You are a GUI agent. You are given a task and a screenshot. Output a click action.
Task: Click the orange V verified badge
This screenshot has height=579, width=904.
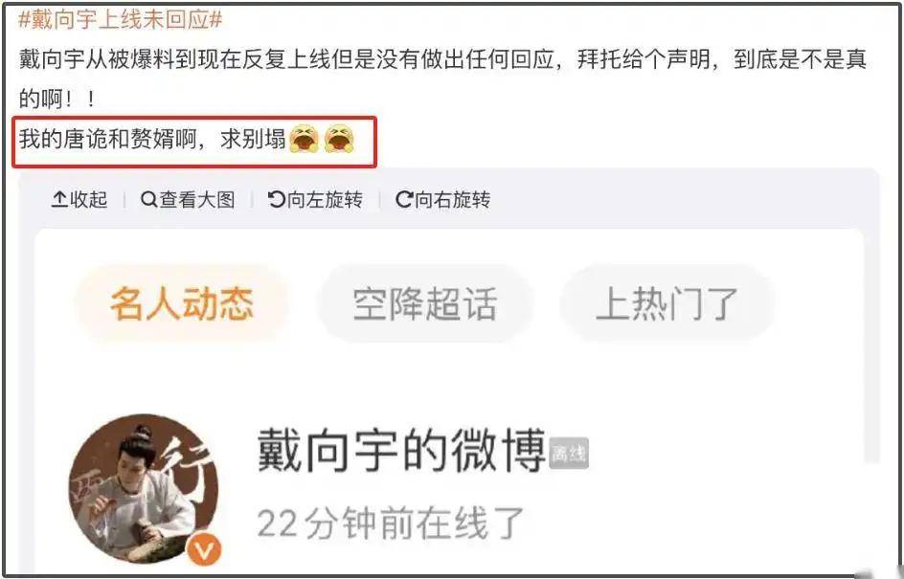point(204,549)
